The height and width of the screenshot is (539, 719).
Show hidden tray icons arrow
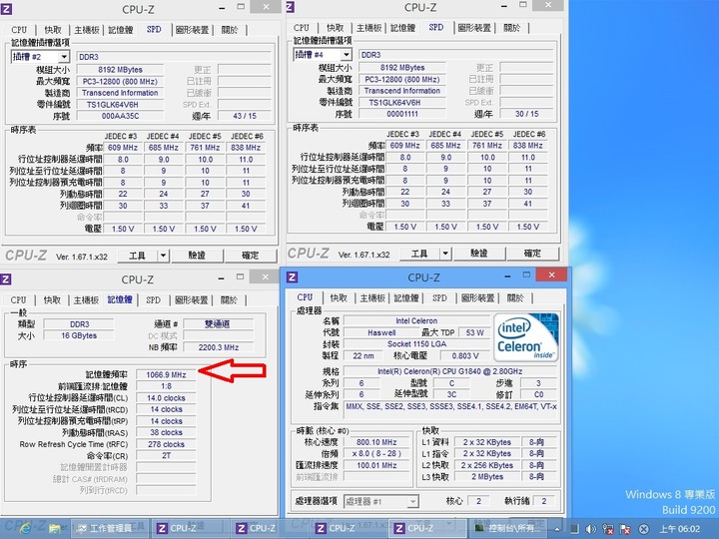[x=557, y=529]
